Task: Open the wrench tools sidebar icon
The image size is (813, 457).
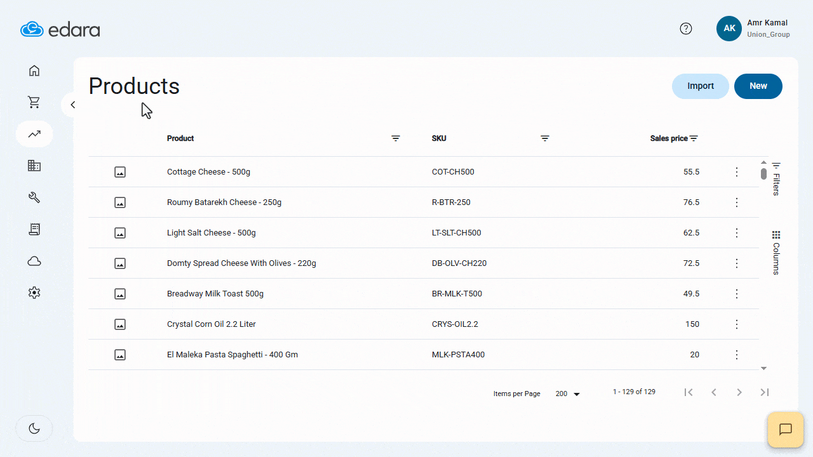Action: tap(34, 197)
